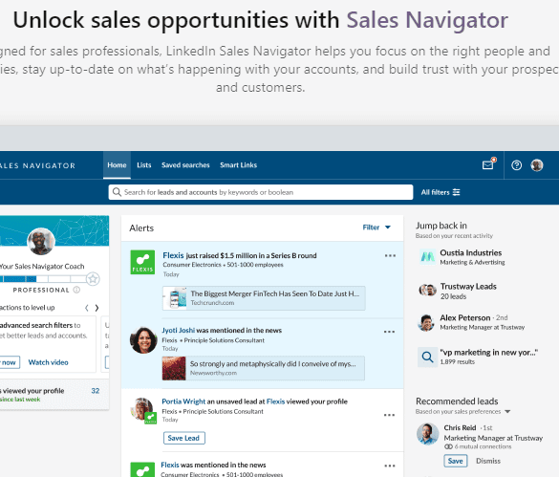The image size is (559, 477).
Task: Click the search magnifier icon in search bar
Action: pos(117,192)
